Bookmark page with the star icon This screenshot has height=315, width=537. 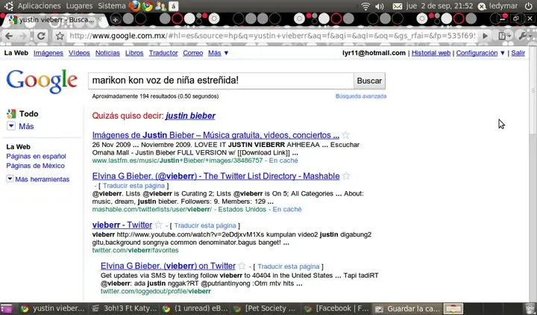[x=60, y=36]
